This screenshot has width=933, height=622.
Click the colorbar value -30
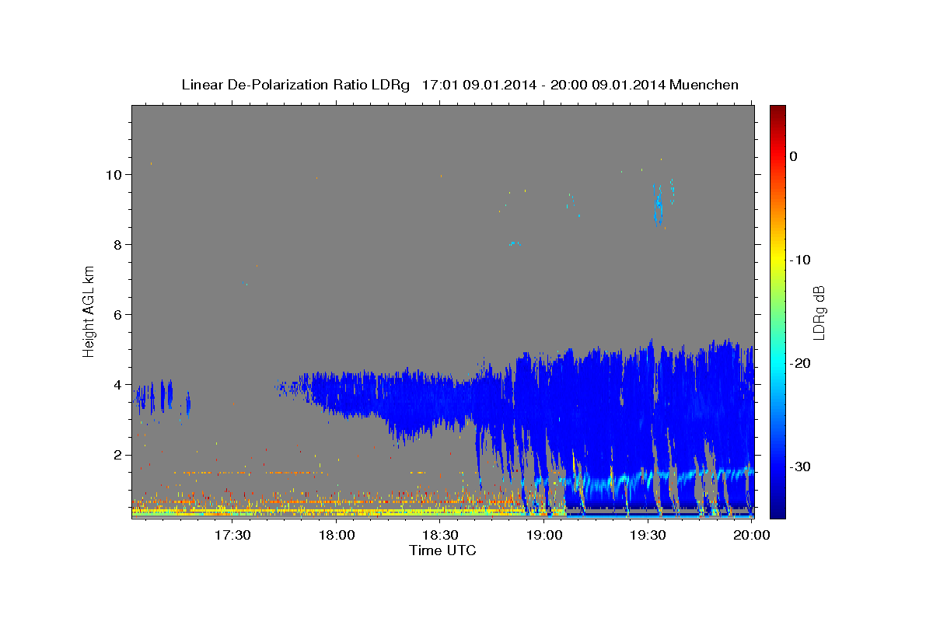pos(798,466)
